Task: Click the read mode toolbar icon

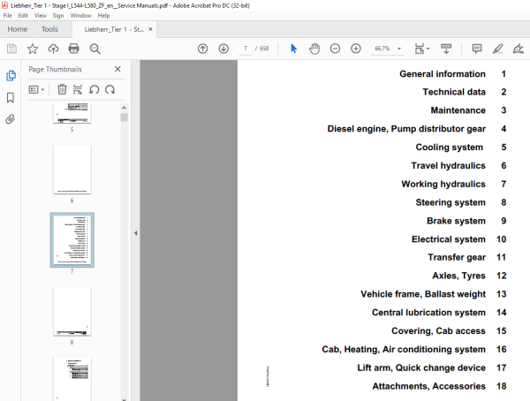Action: pyautogui.click(x=446, y=49)
